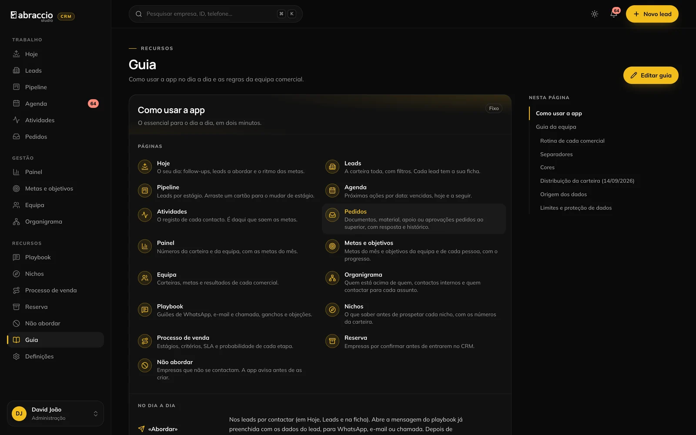
Task: Click the Playbook icon in sidebar
Action: (x=16, y=257)
